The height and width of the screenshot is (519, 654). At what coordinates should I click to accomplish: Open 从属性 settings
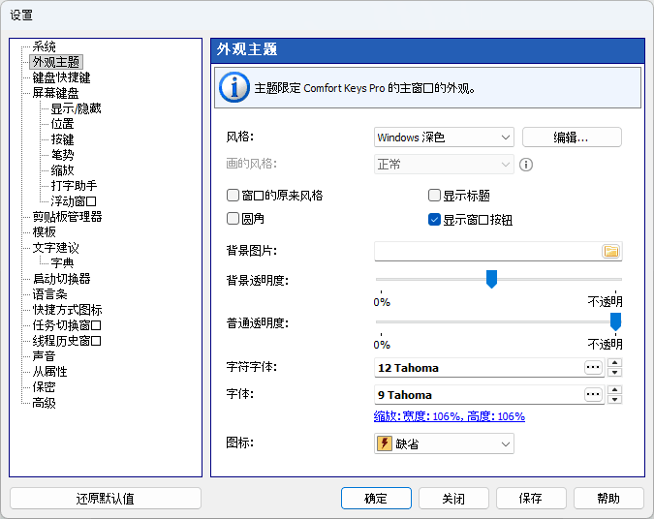(x=50, y=372)
